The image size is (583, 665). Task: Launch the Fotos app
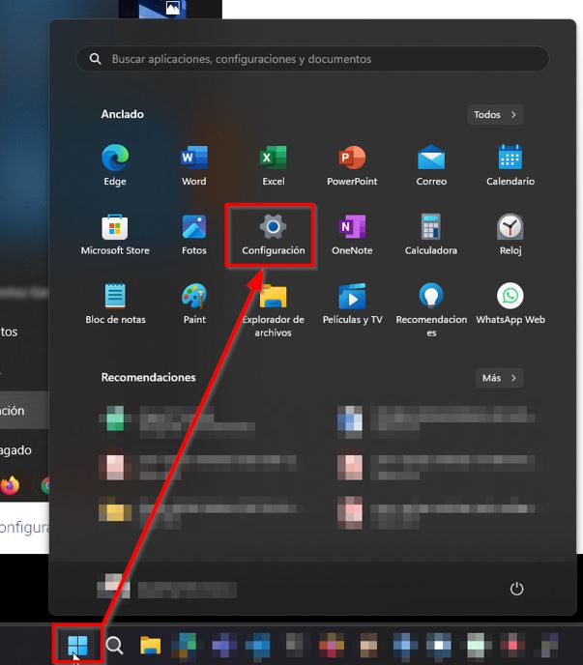[194, 234]
